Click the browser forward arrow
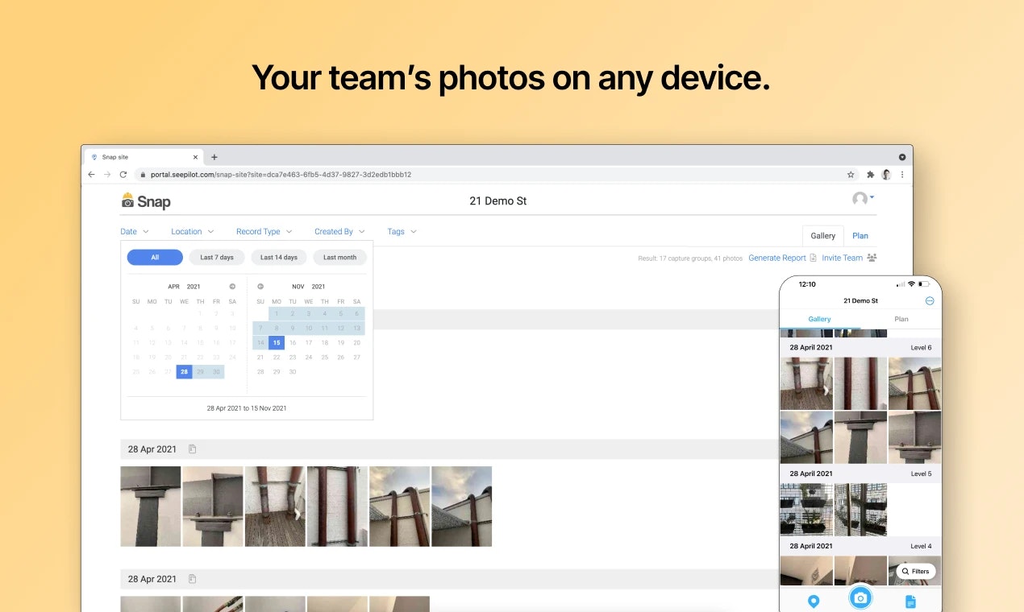 coord(107,174)
